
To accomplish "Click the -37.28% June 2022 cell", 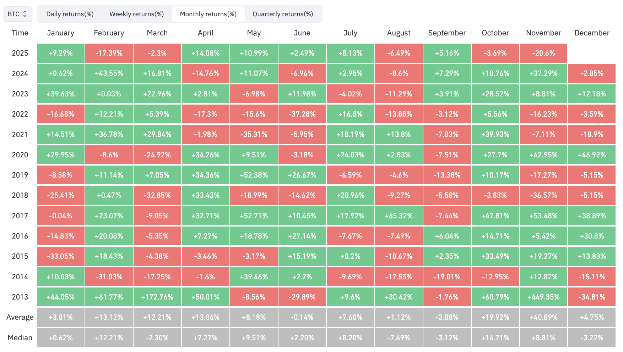I will (x=302, y=114).
